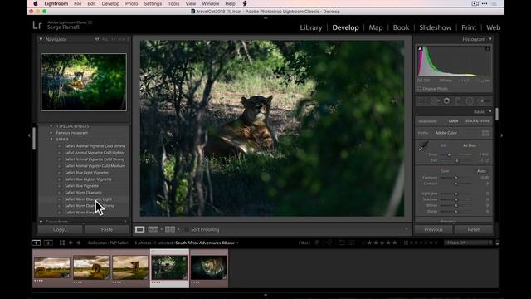
Task: Open South Africa Adventures-80.arw filename dropdown
Action: pos(207,243)
